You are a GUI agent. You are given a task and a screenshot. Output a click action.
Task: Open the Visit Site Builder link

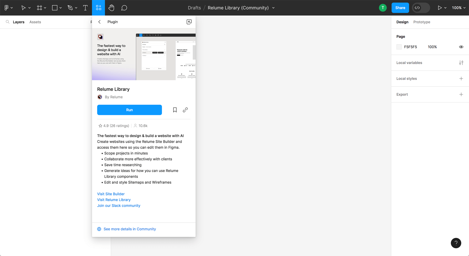click(111, 194)
